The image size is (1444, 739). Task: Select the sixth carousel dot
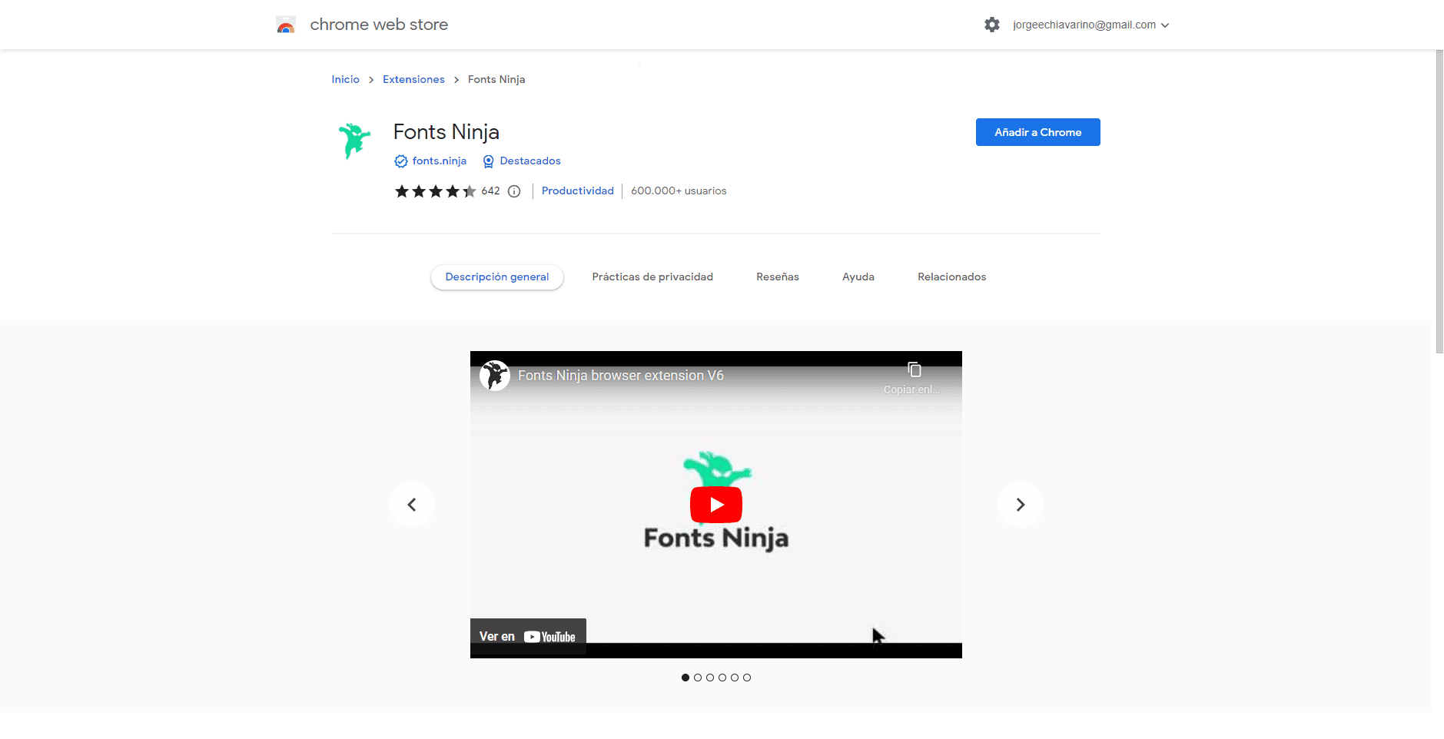coord(747,678)
